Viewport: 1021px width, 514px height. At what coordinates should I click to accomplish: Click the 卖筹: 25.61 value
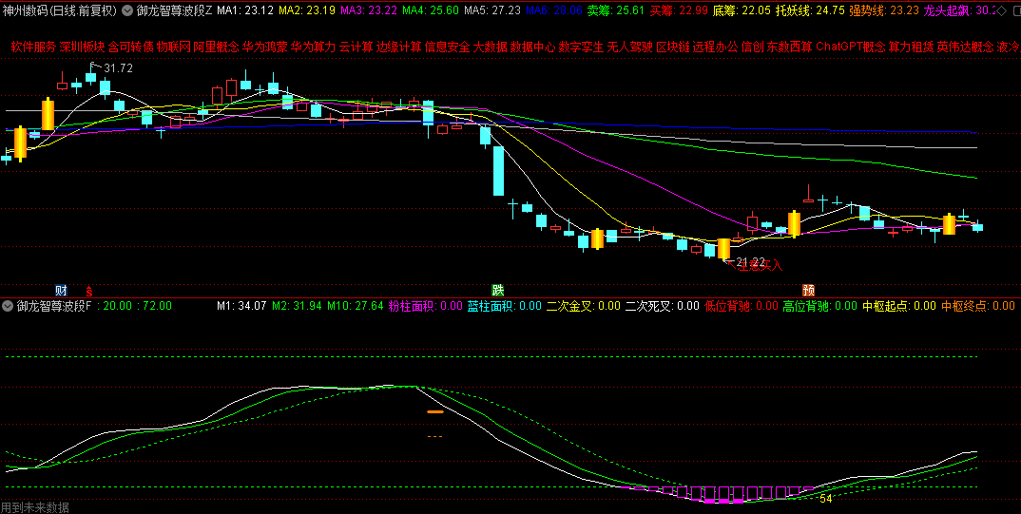tap(616, 10)
